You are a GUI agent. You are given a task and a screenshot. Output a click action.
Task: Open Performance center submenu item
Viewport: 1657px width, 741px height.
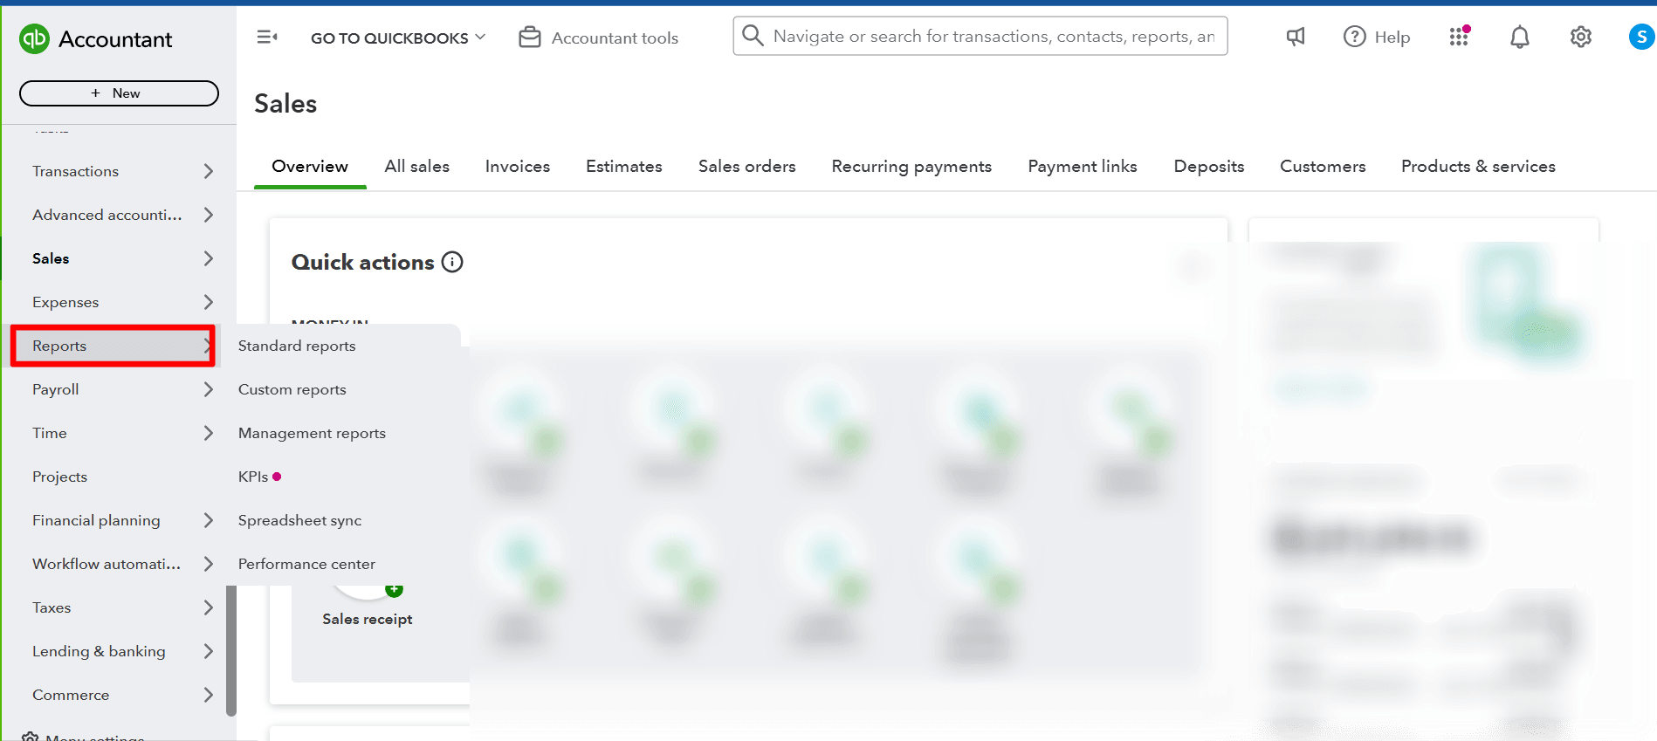coord(306,564)
